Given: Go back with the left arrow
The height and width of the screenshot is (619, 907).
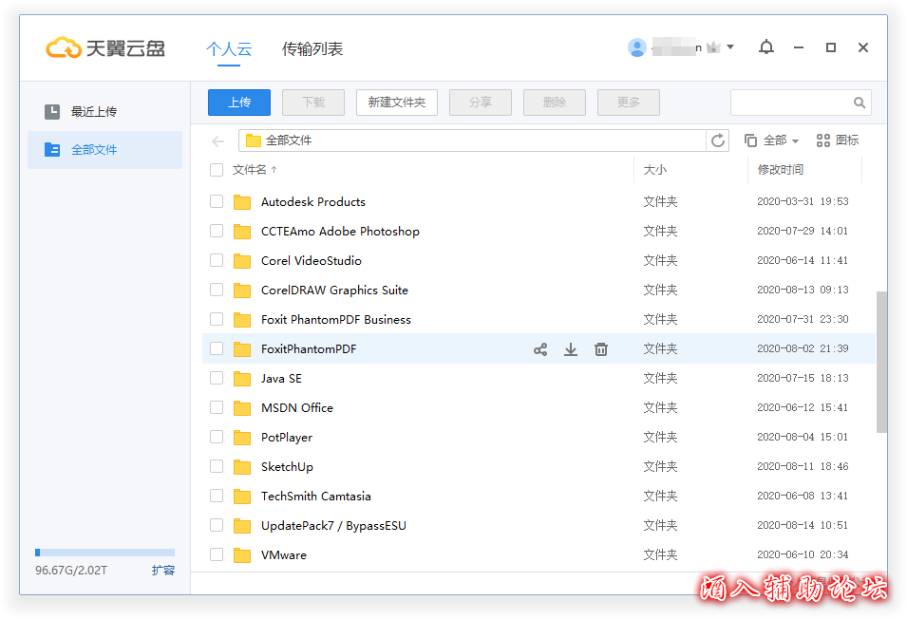Looking at the screenshot, I should [x=218, y=141].
